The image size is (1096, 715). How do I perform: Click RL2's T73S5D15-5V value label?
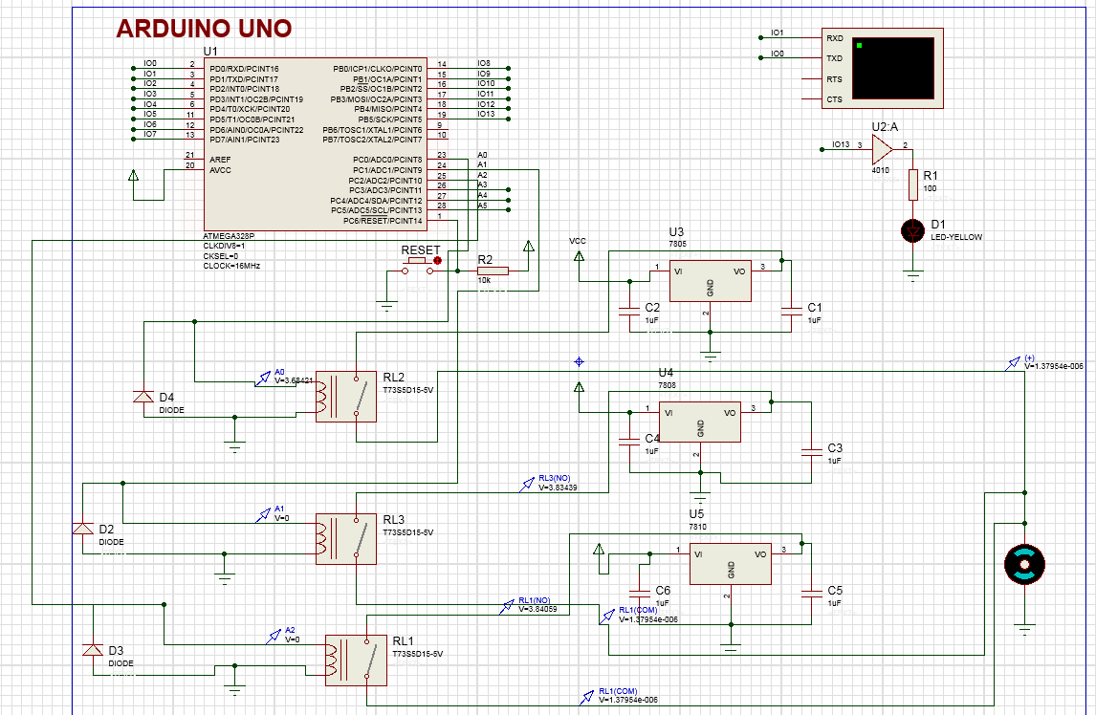407,390
